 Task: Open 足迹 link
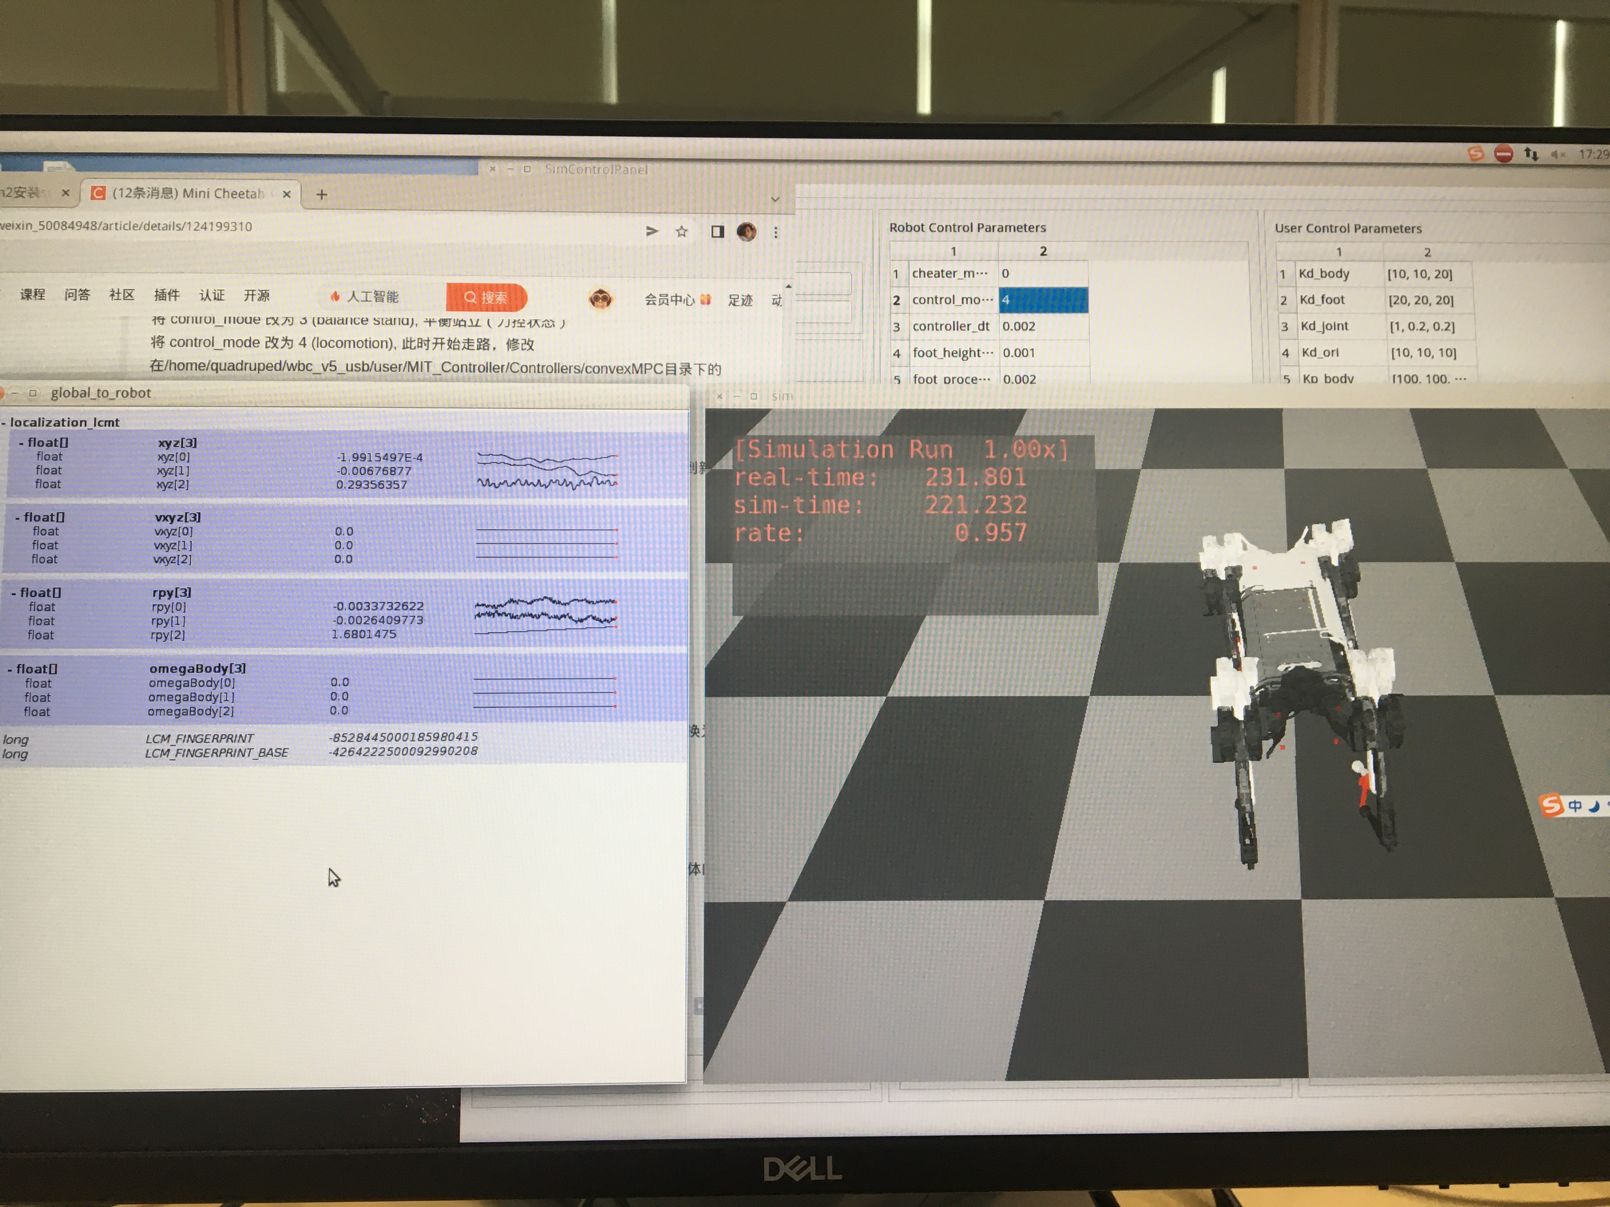tap(740, 301)
